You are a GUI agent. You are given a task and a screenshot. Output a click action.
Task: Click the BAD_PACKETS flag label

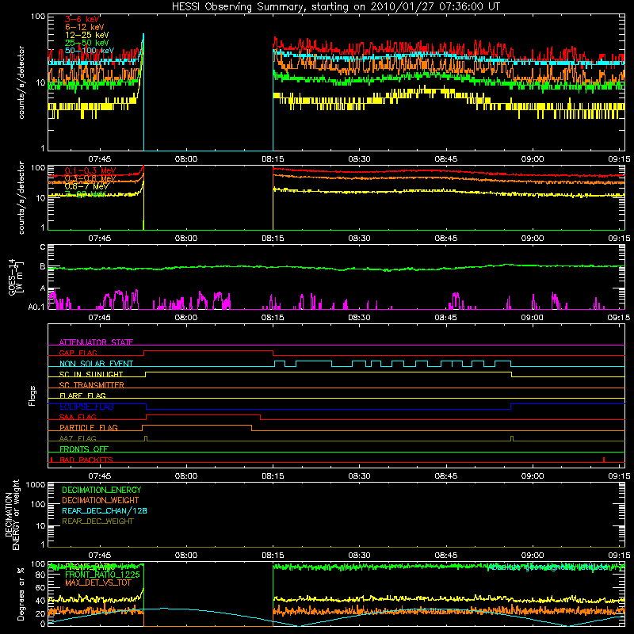point(86,460)
